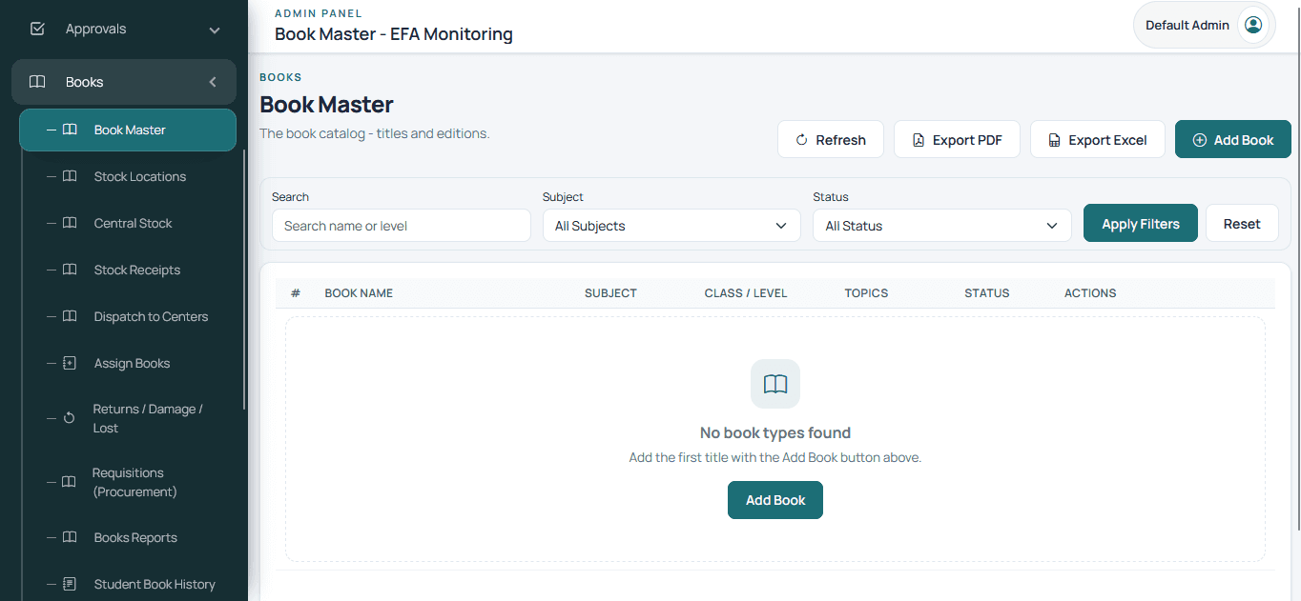Screen dimensions: 1301x601
Task: Click the PDF file icon in Export PDF
Action: 919,140
